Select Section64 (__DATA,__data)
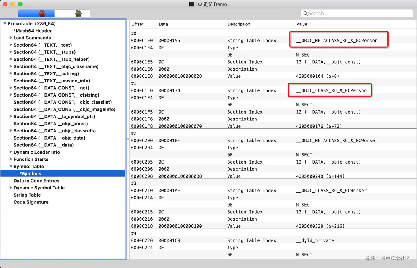The image size is (417, 268). [44, 145]
